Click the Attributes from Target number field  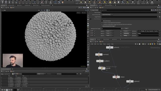click(111, 29)
